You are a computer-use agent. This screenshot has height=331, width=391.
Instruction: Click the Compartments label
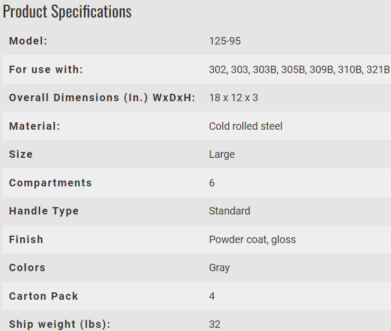pos(50,183)
